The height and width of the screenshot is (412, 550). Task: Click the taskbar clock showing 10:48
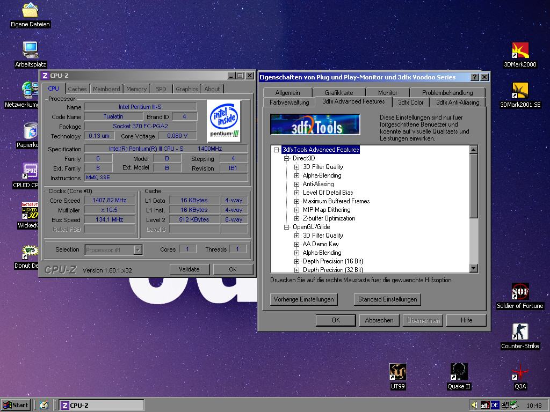pyautogui.click(x=534, y=406)
